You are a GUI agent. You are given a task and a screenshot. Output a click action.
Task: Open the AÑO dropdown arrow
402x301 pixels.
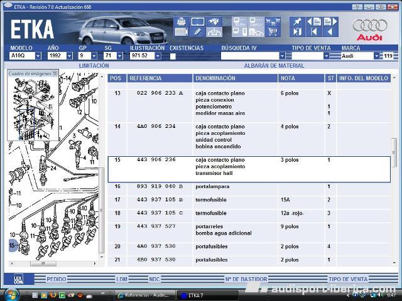coord(69,56)
